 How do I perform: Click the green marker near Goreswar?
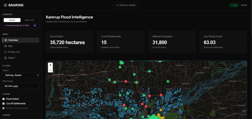click(x=149, y=71)
